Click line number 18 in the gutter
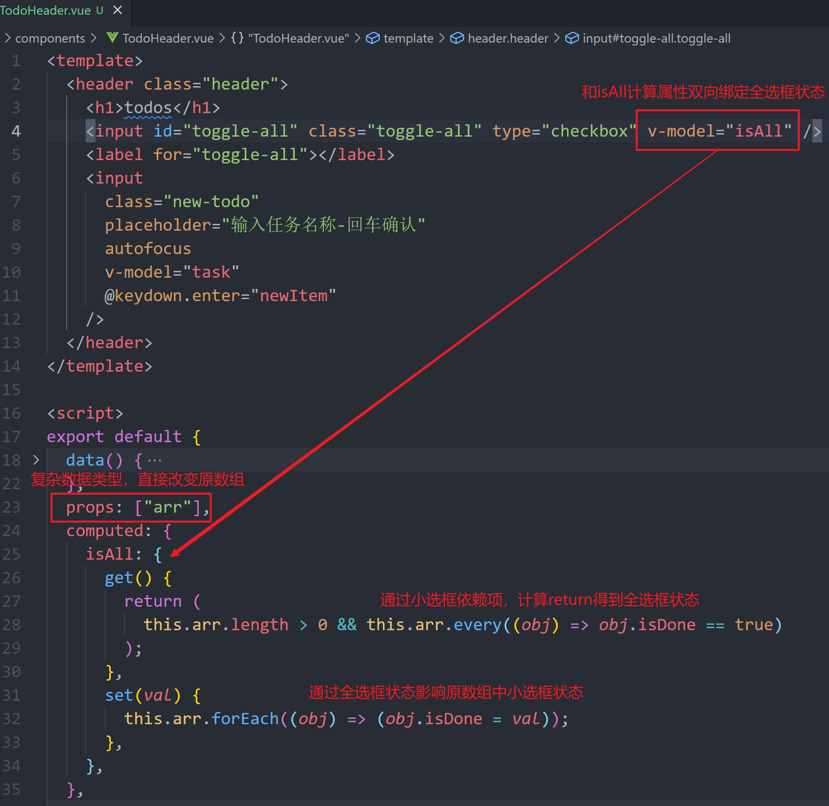Image resolution: width=829 pixels, height=806 pixels. click(11, 460)
